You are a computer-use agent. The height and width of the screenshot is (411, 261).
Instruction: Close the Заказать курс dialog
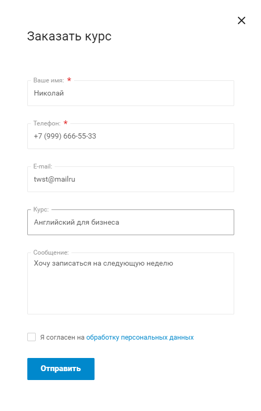coord(242,20)
